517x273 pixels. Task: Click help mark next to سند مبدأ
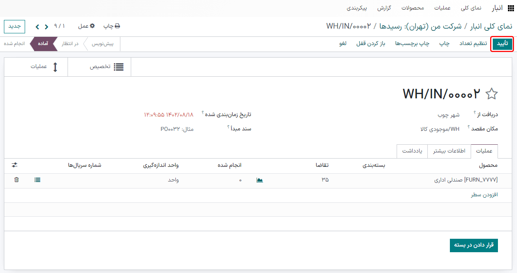228,127
